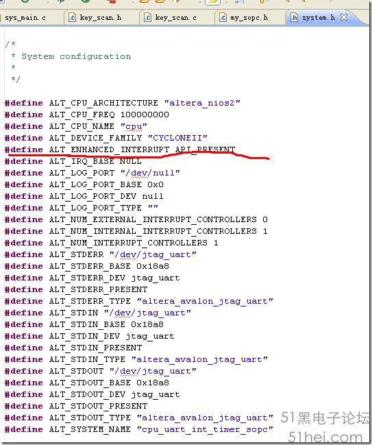Click the ALT_NUM_INTERRUPT_CONTROLLERS line

(112, 243)
